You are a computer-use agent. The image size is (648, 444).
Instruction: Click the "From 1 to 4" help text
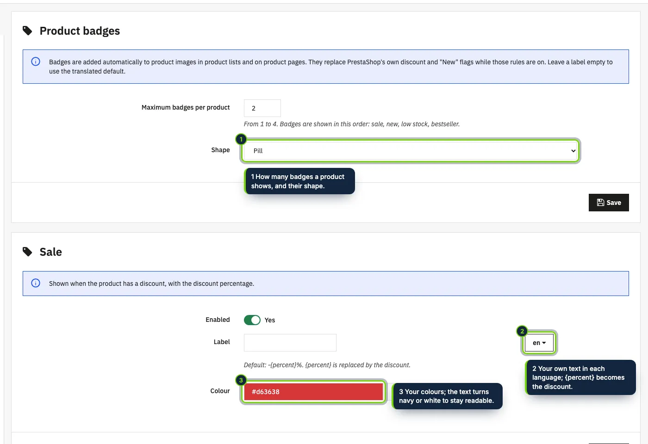pos(352,124)
